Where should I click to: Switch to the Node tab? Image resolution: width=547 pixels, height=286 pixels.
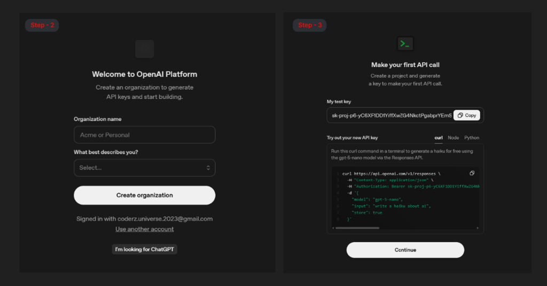point(453,137)
